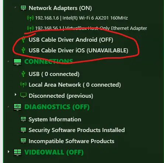Screen dimensions: 164x163
Task: Select USB Cable Driver iOS (UNAVAILABLE)
Action: pyautogui.click(x=78, y=51)
